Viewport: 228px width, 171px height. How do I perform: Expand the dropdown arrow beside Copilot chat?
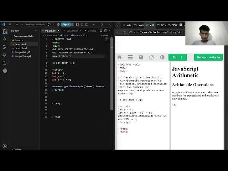53,25
